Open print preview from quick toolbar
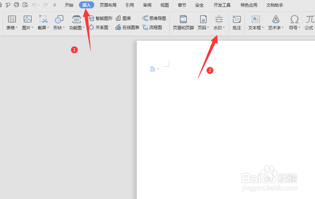 (25, 5)
